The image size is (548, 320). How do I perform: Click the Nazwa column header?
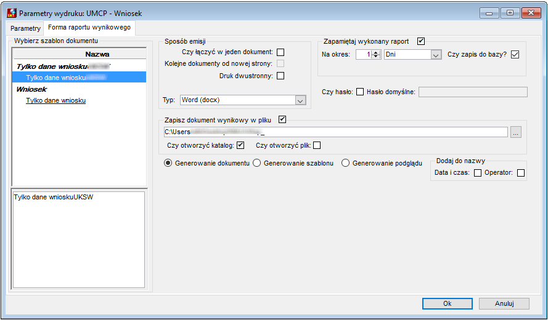80,54
